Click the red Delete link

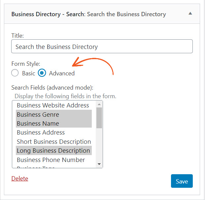coord(20,179)
